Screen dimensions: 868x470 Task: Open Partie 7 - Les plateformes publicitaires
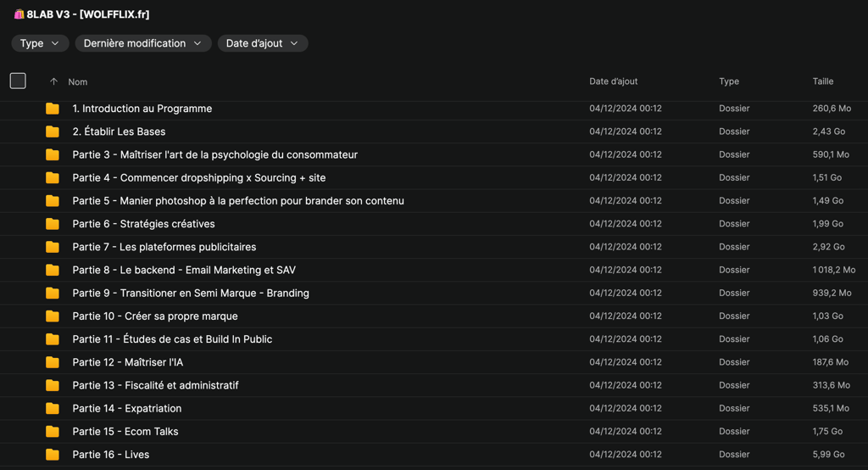tap(164, 247)
